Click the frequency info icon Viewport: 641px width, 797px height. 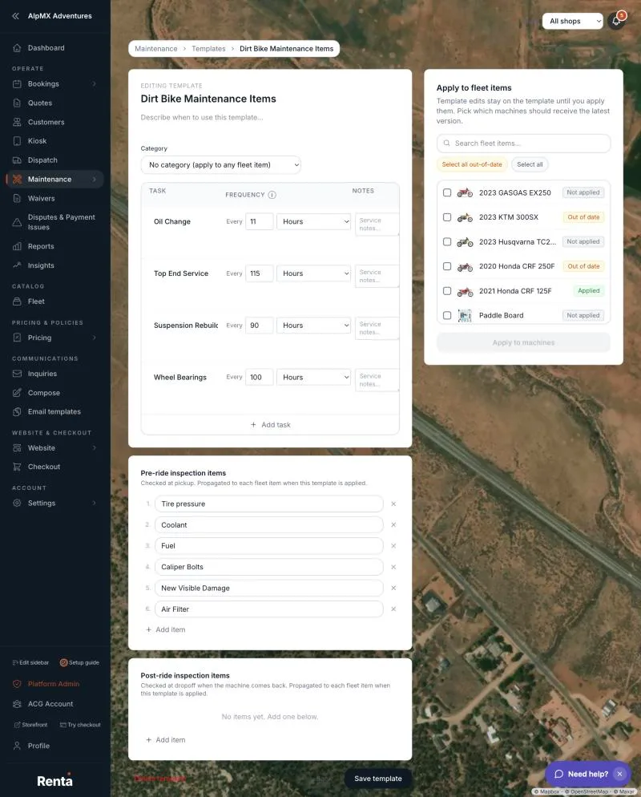pyautogui.click(x=272, y=195)
